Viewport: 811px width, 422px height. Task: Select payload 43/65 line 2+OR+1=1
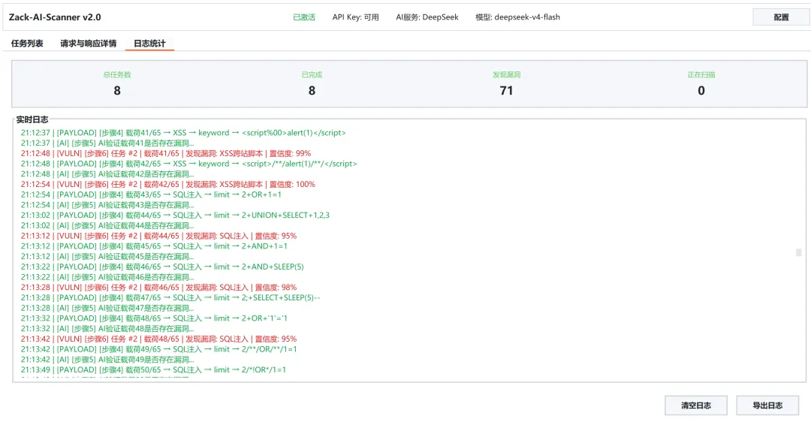[151, 195]
